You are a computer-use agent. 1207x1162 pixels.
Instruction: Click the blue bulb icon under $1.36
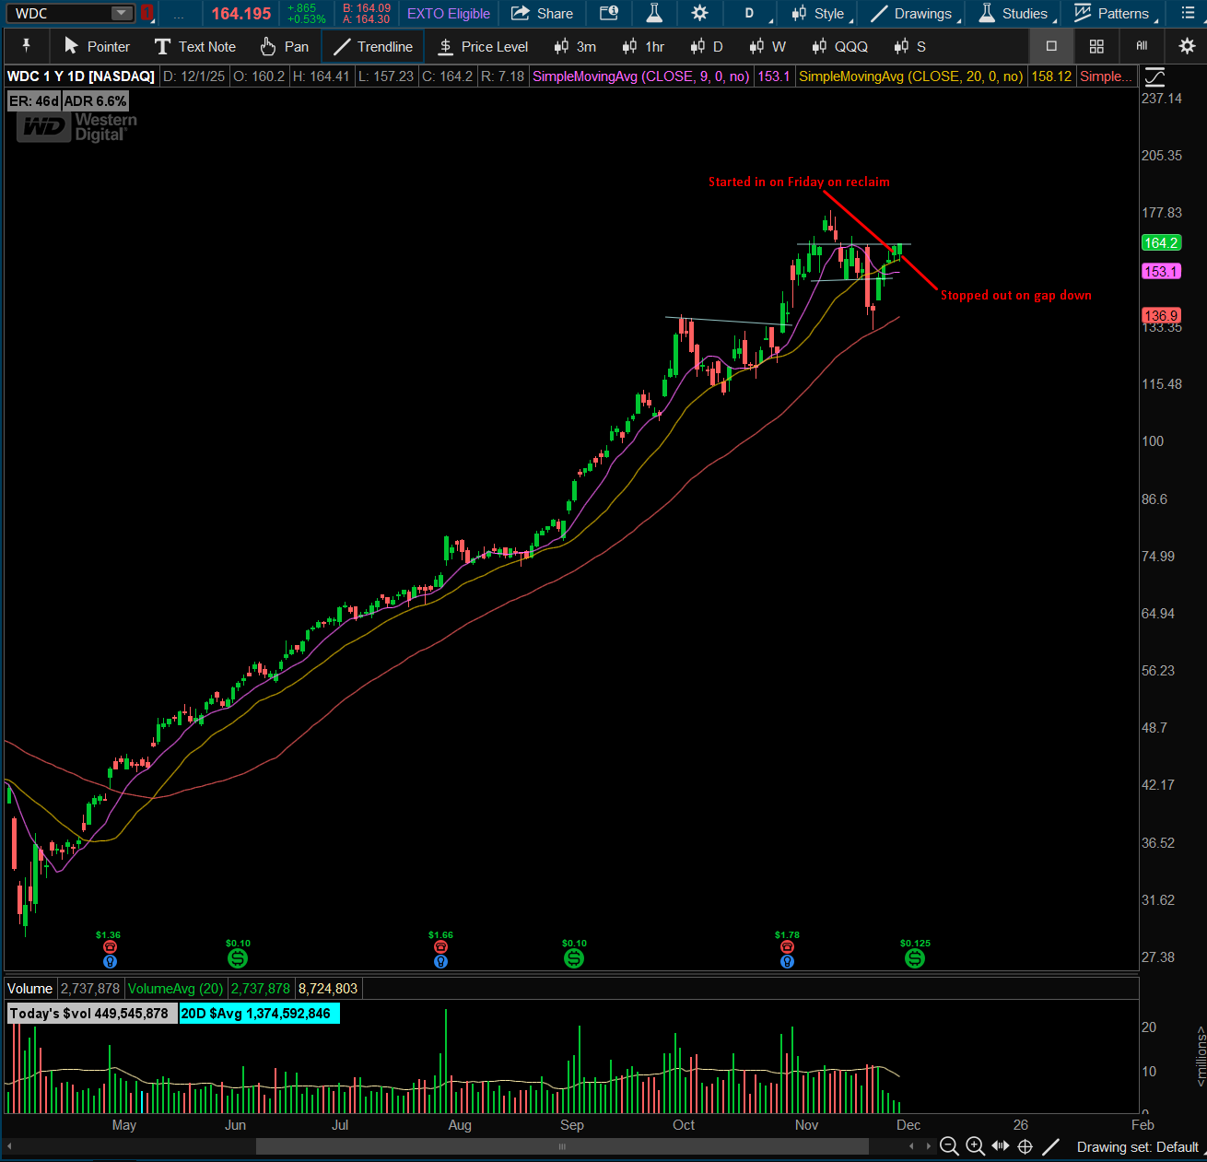(x=110, y=962)
